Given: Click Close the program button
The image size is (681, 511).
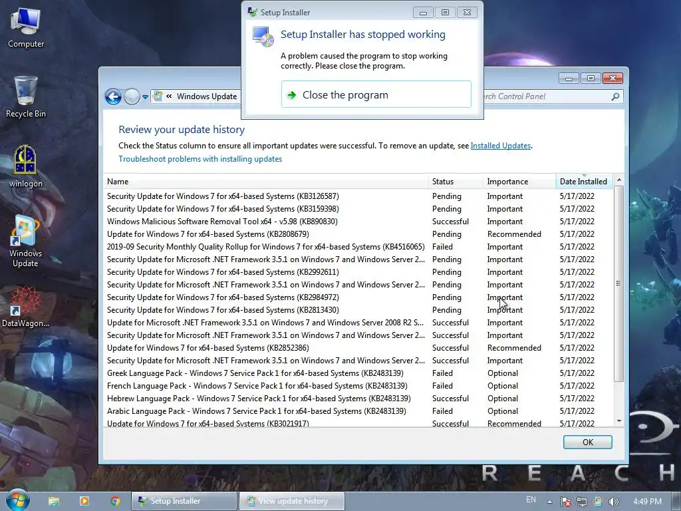Looking at the screenshot, I should click(376, 94).
